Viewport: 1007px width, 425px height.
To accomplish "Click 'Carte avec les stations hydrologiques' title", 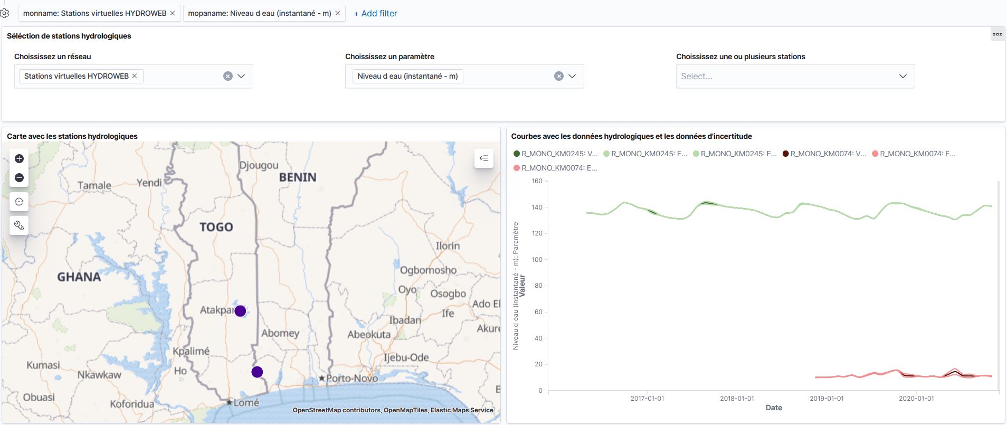I will point(72,136).
